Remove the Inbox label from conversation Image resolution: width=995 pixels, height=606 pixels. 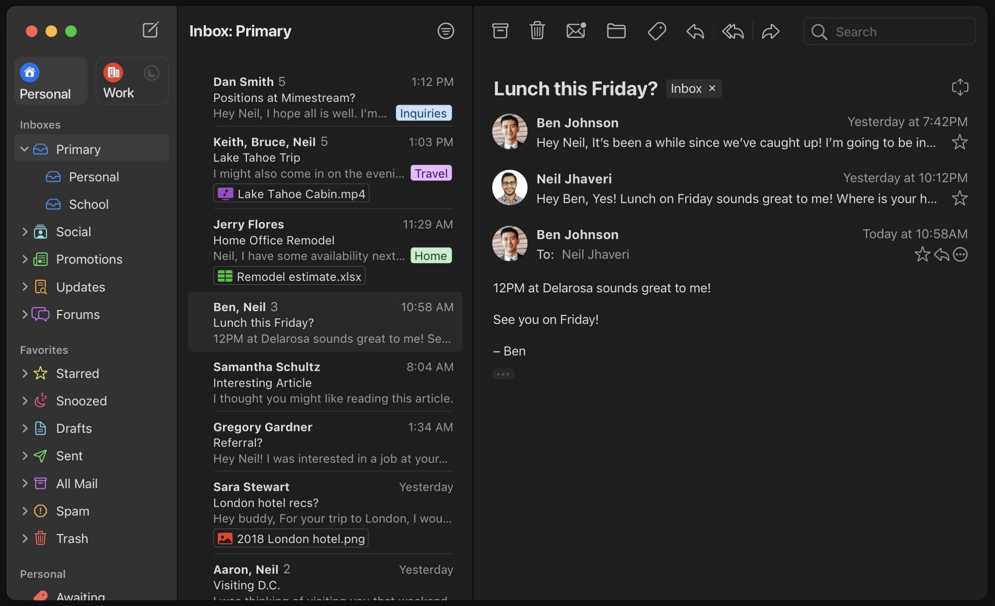click(x=712, y=88)
